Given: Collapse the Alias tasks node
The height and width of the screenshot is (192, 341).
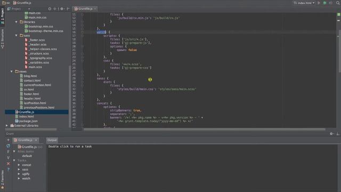Looking at the screenshot, I should pos(14,151).
